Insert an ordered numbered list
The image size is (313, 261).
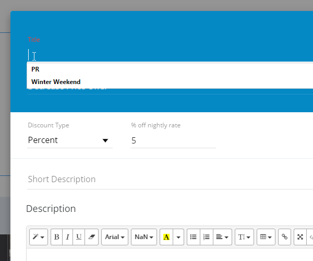tap(207, 237)
